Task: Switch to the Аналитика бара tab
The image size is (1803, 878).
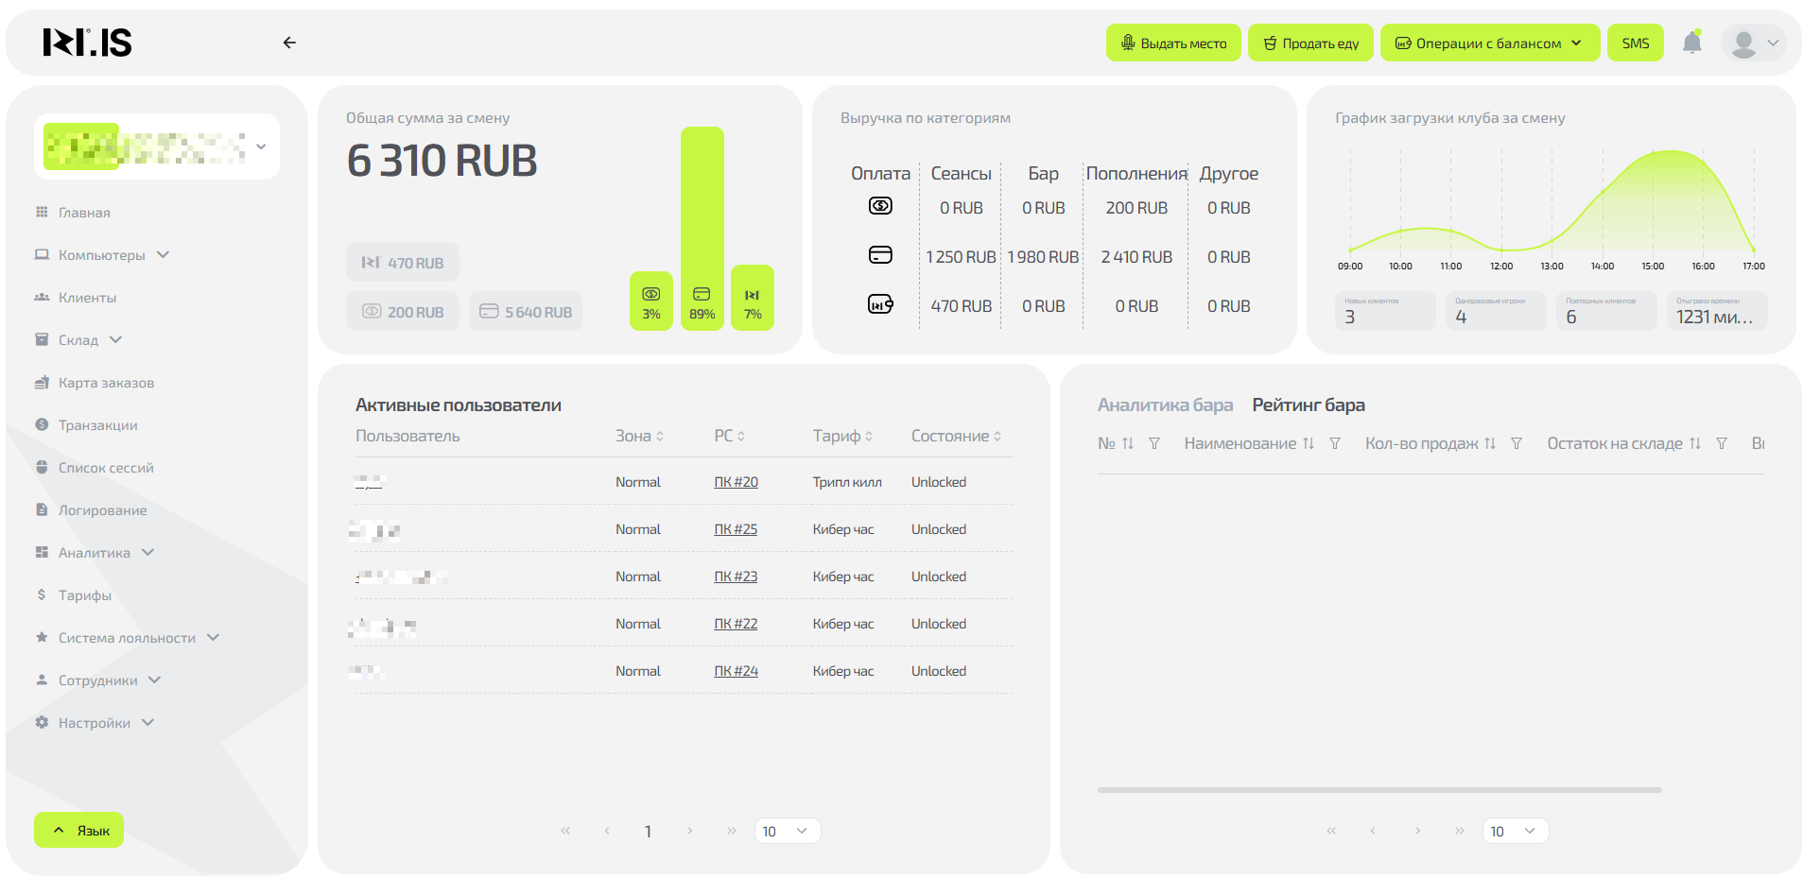Action: coord(1165,405)
